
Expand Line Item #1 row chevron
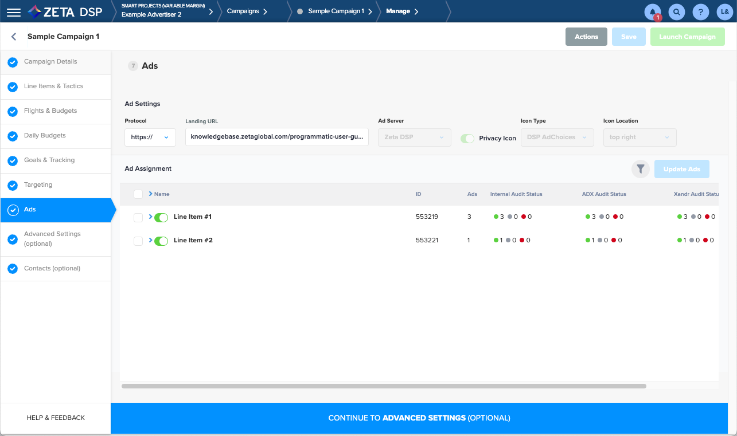click(150, 217)
